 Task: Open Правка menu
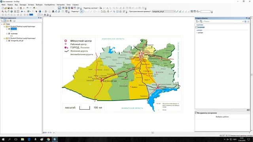click(10, 5)
